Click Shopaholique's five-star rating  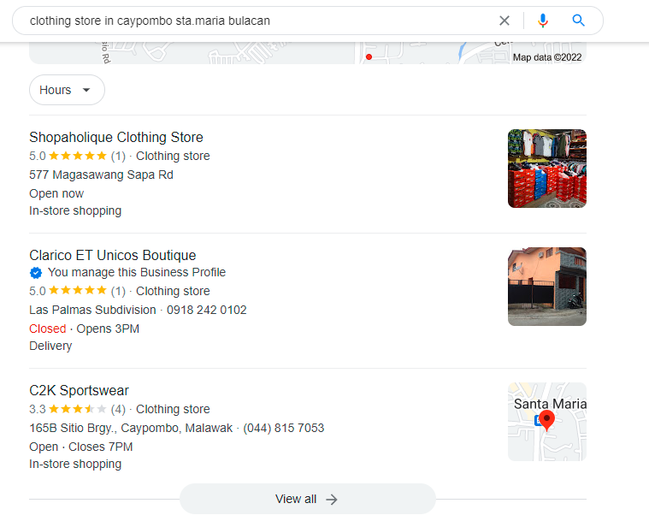coord(78,156)
